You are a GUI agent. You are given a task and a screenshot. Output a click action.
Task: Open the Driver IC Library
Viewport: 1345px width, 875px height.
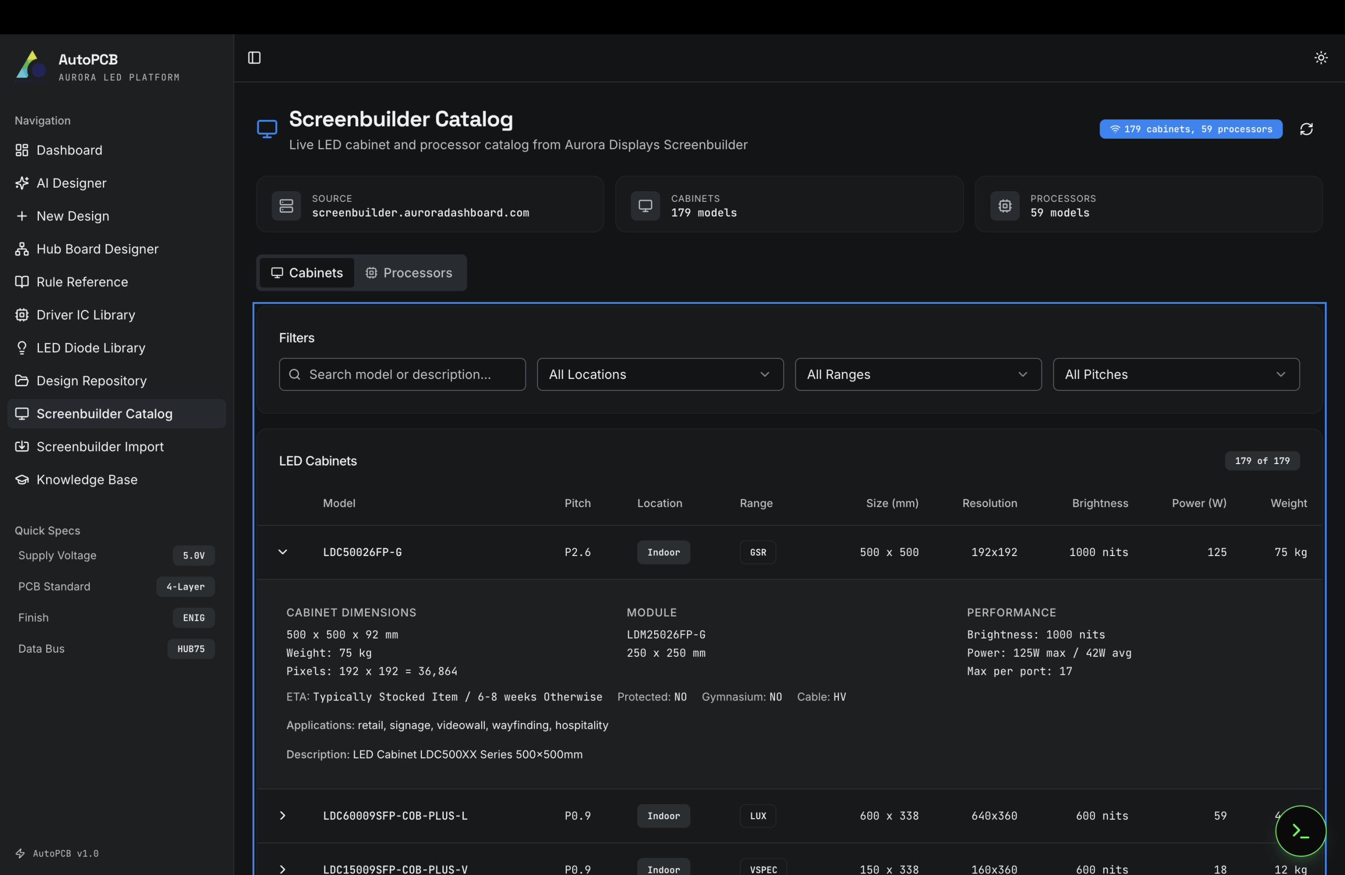click(x=86, y=315)
